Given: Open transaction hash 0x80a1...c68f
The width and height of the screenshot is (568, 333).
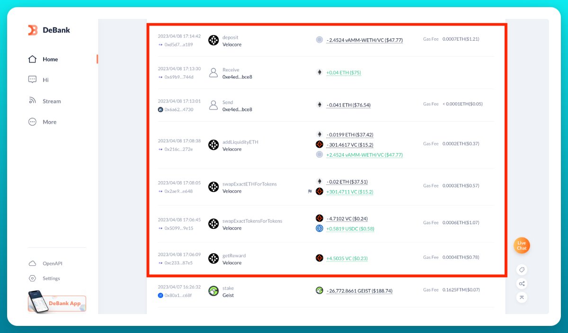Looking at the screenshot, I should pos(178,295).
